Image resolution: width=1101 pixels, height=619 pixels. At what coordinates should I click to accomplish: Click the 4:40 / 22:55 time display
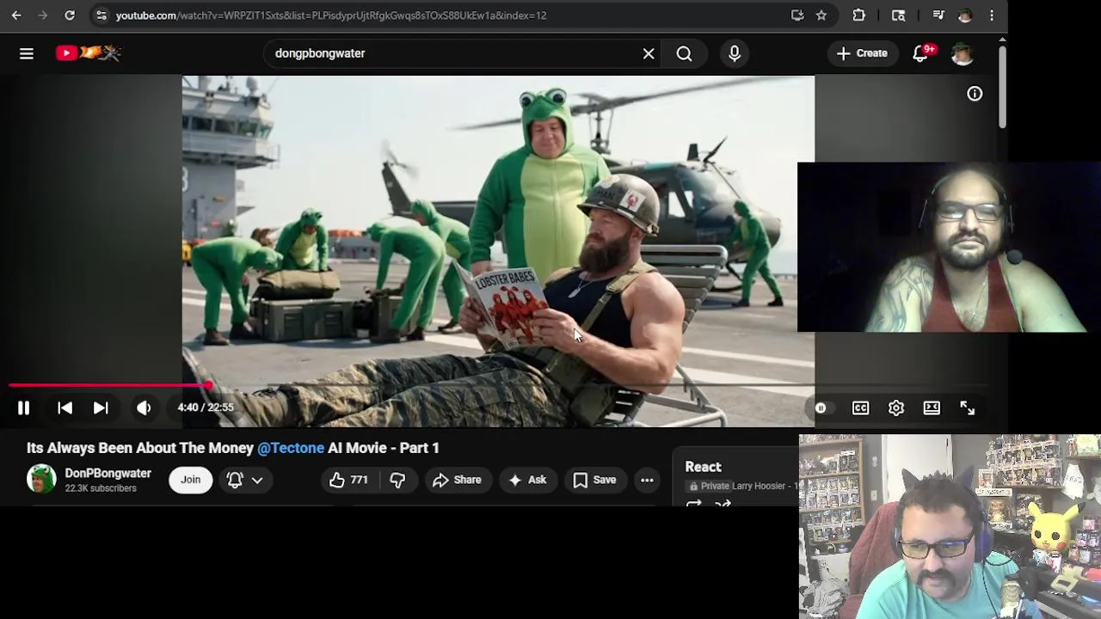[x=205, y=408]
